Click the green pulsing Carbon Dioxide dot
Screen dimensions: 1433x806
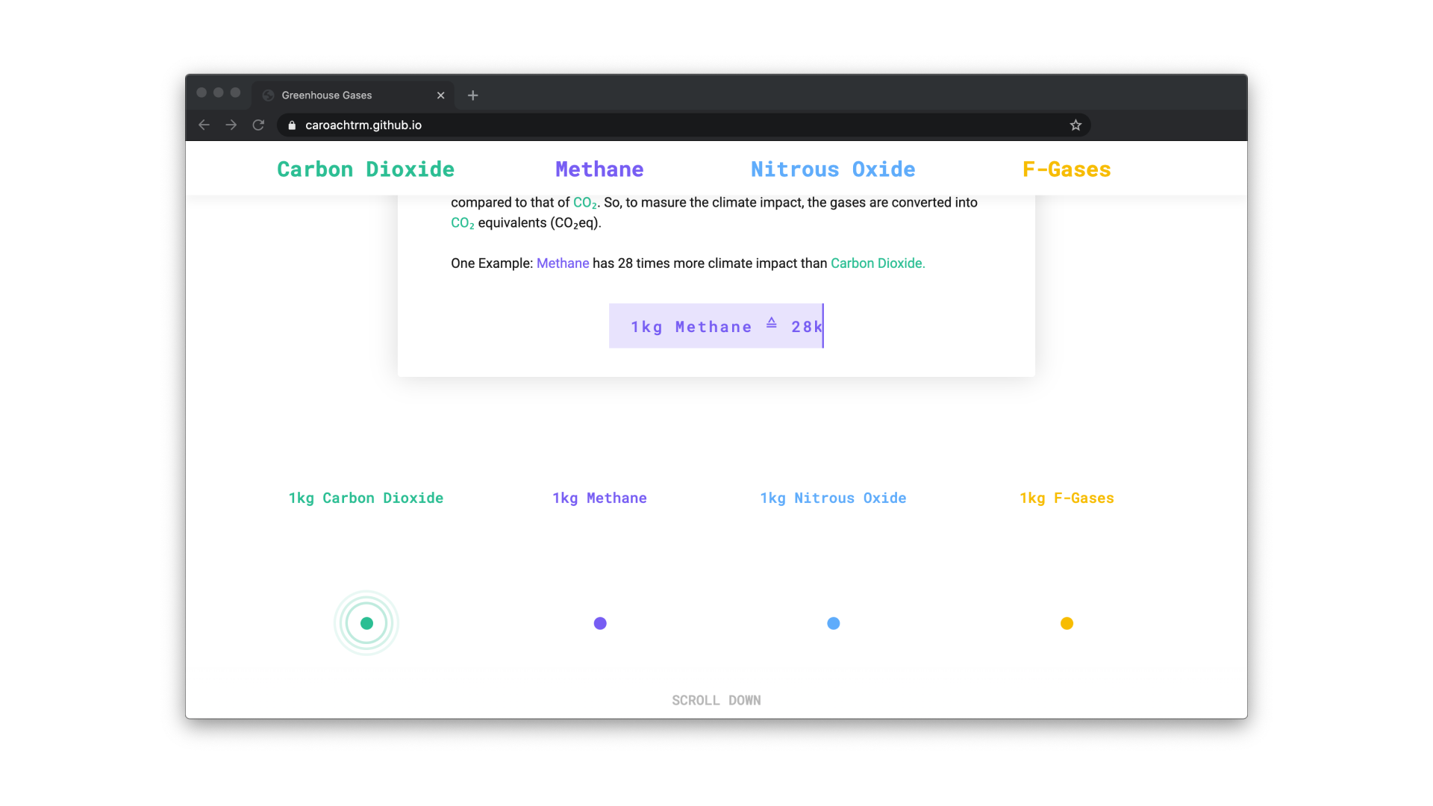(x=366, y=623)
